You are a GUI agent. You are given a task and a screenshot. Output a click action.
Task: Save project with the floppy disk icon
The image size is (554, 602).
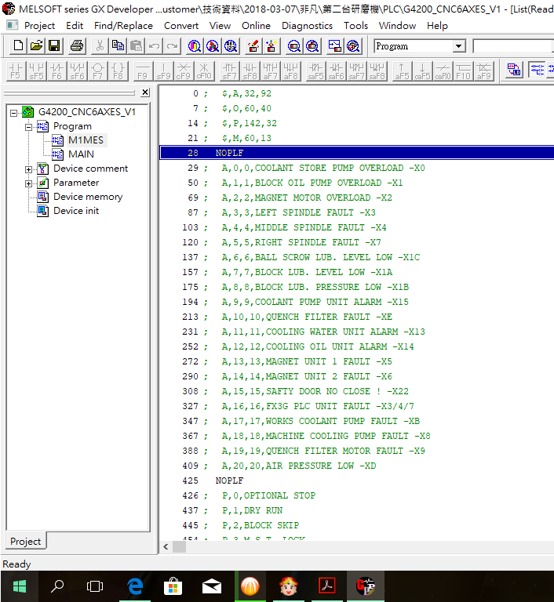(54, 46)
